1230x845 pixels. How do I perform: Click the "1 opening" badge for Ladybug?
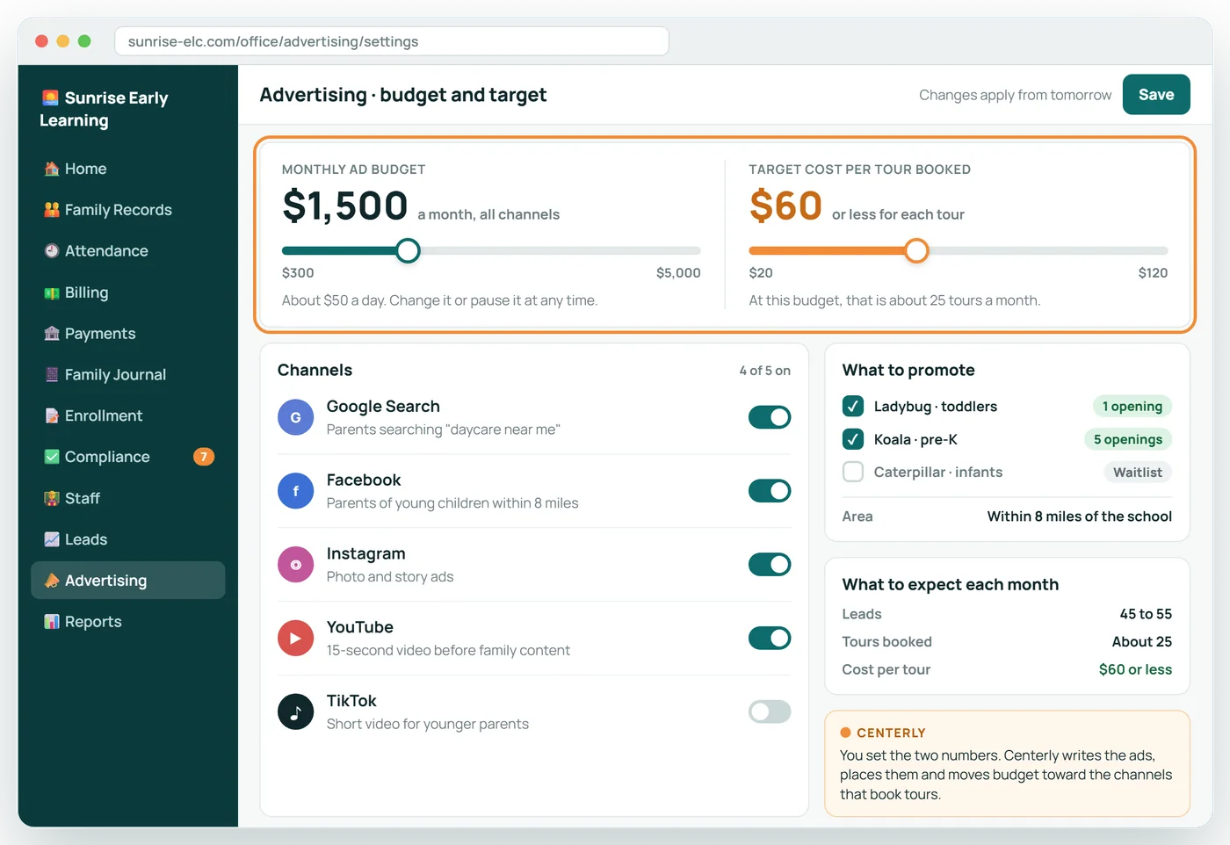(1132, 407)
